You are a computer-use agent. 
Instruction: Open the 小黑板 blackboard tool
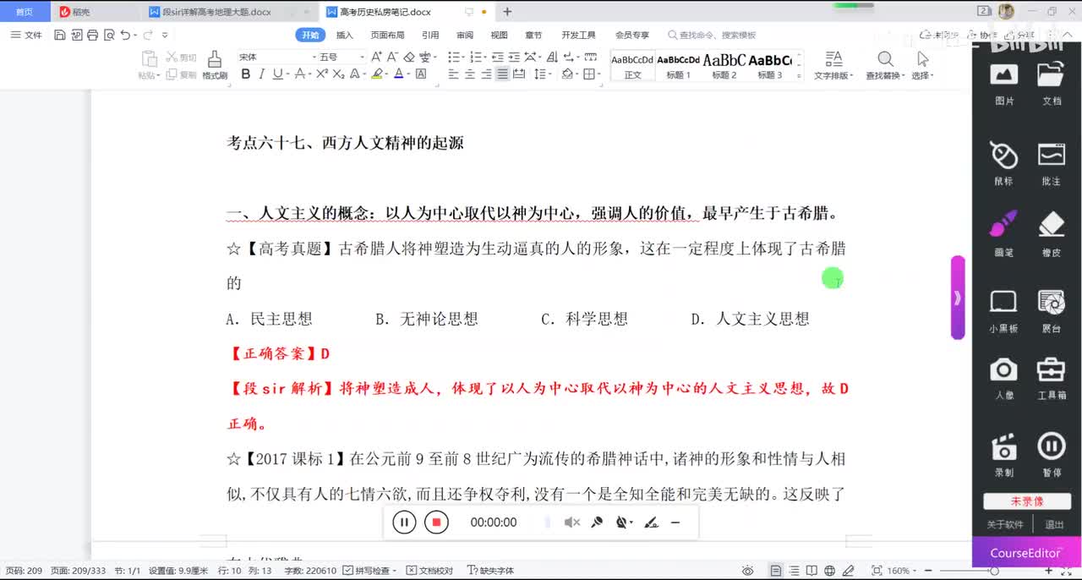pos(1004,311)
